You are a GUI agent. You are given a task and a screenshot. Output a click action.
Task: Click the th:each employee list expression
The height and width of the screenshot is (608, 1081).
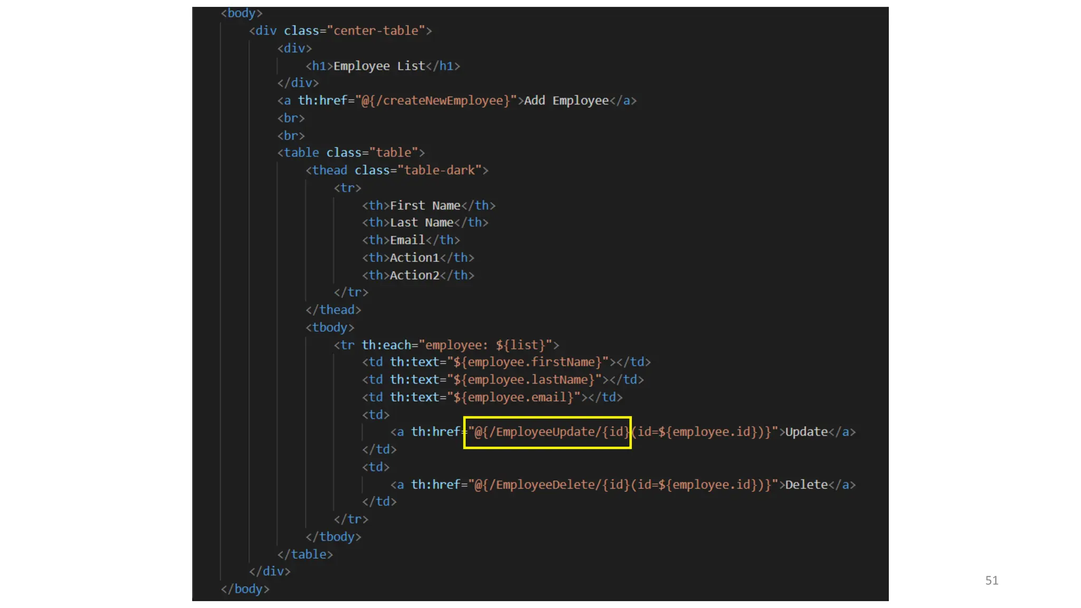click(485, 345)
